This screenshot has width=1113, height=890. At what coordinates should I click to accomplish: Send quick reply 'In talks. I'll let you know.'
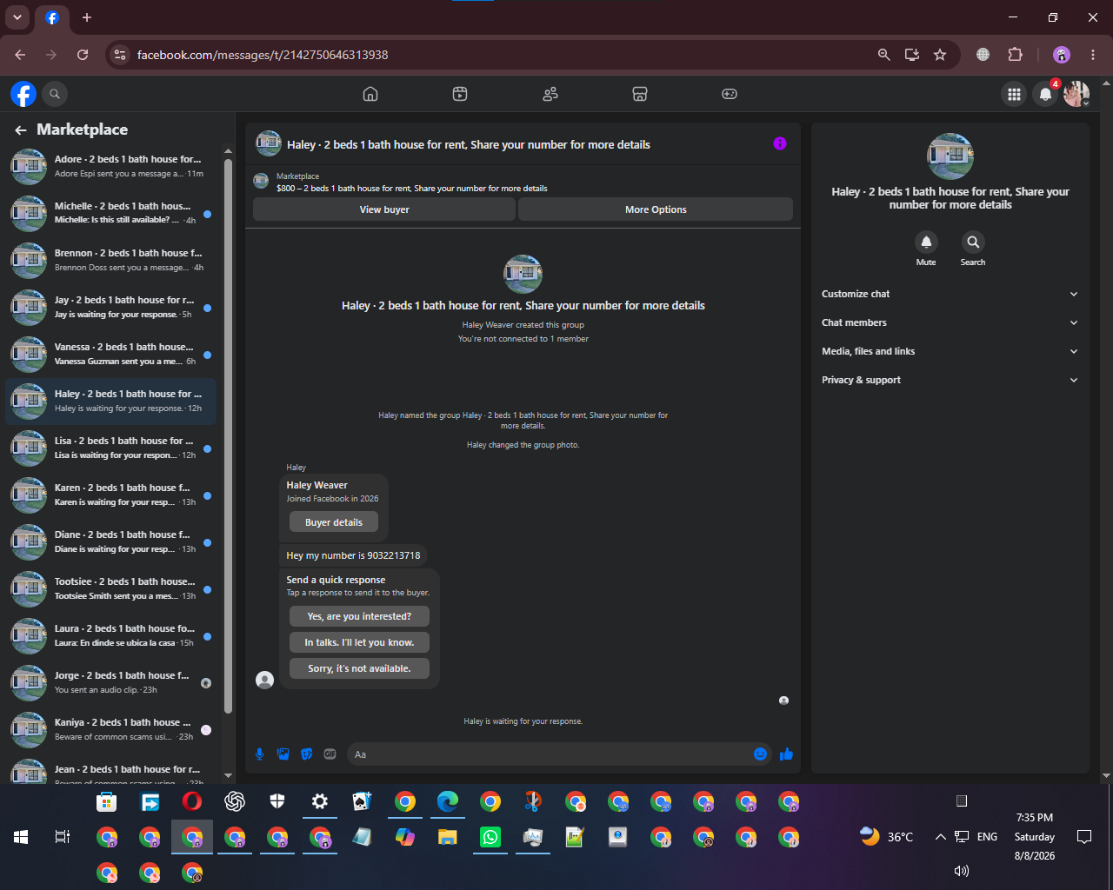coord(359,642)
